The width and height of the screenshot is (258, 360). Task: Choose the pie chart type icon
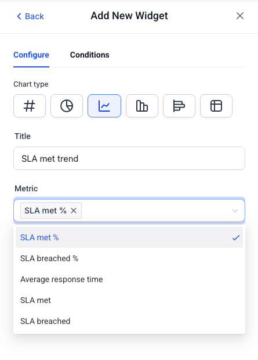coord(67,106)
